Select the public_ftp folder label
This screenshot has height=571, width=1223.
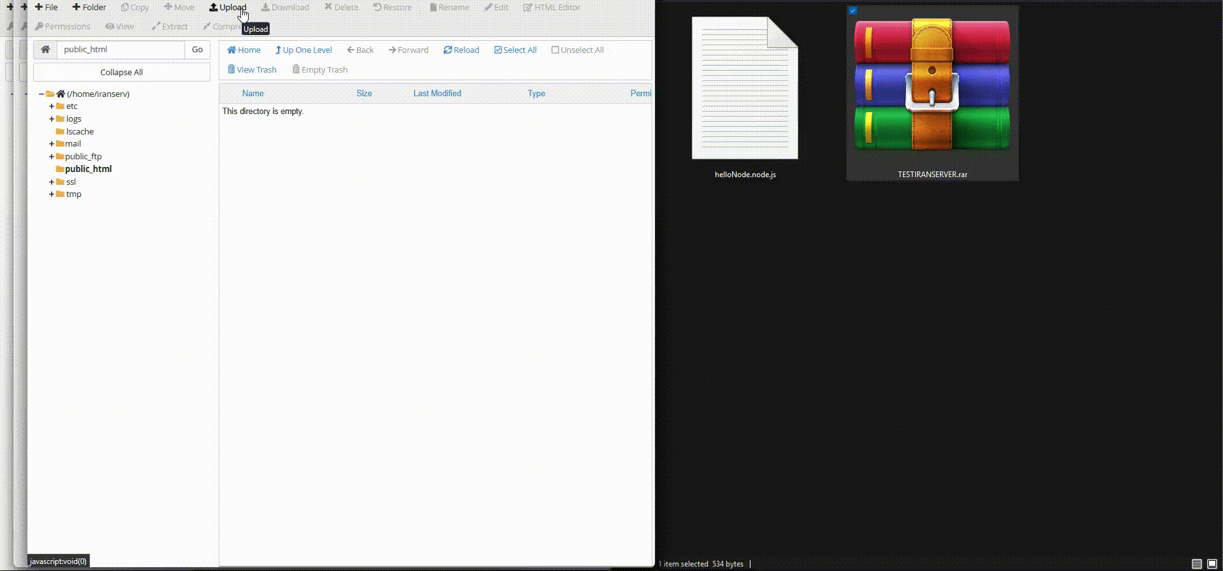coord(83,157)
